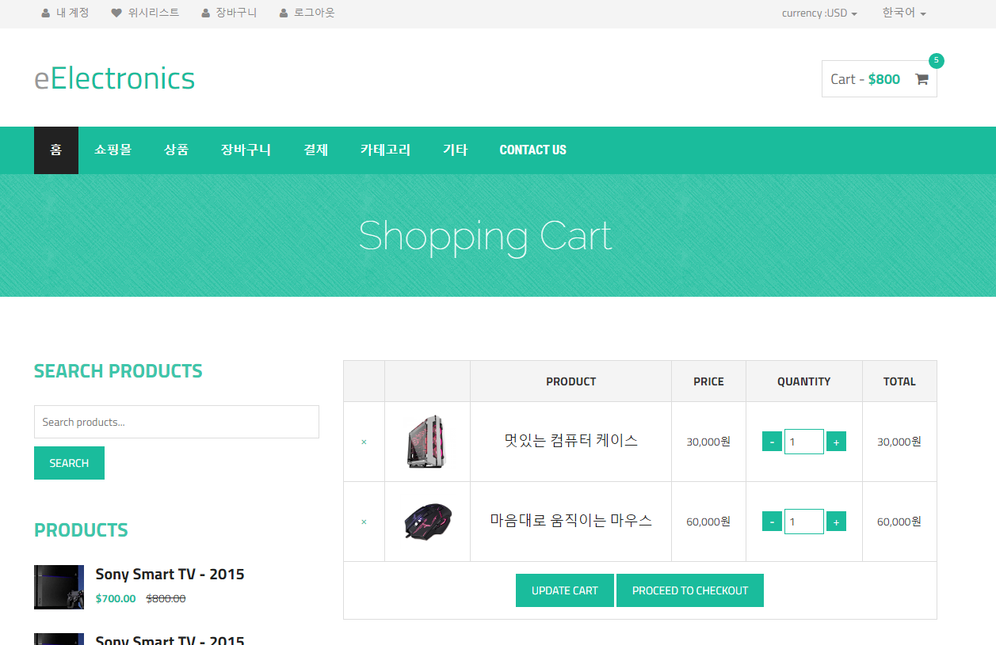Focus quantity field for 멋있는 컴퓨터 케이스
The height and width of the screenshot is (645, 996).
point(804,442)
